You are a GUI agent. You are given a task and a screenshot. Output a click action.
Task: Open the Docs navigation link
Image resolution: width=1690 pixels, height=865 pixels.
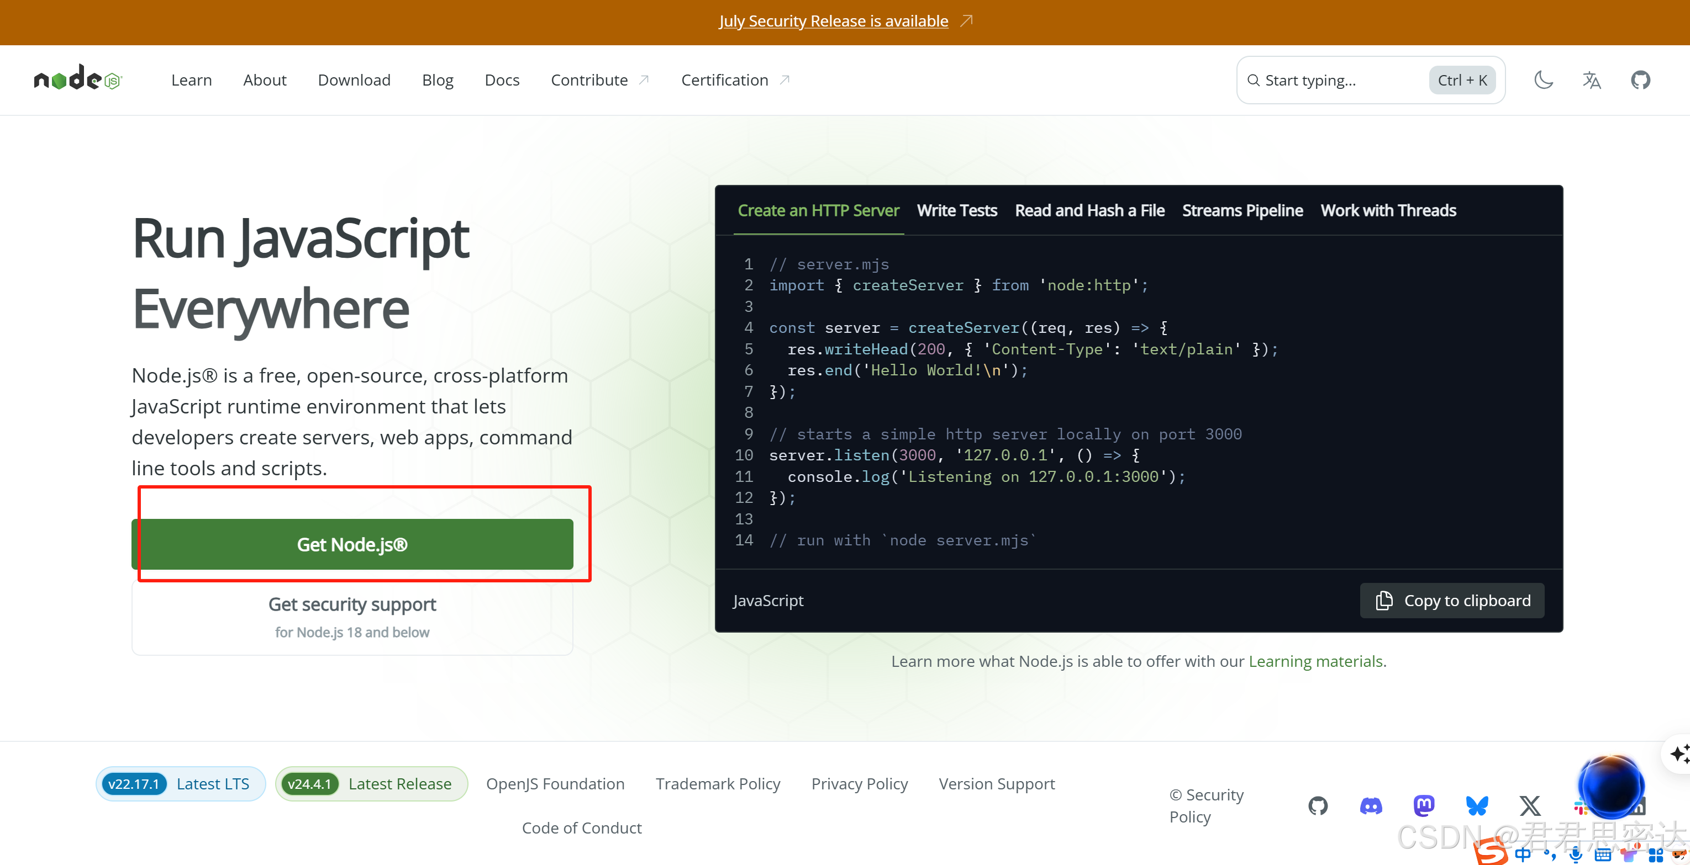pos(502,80)
